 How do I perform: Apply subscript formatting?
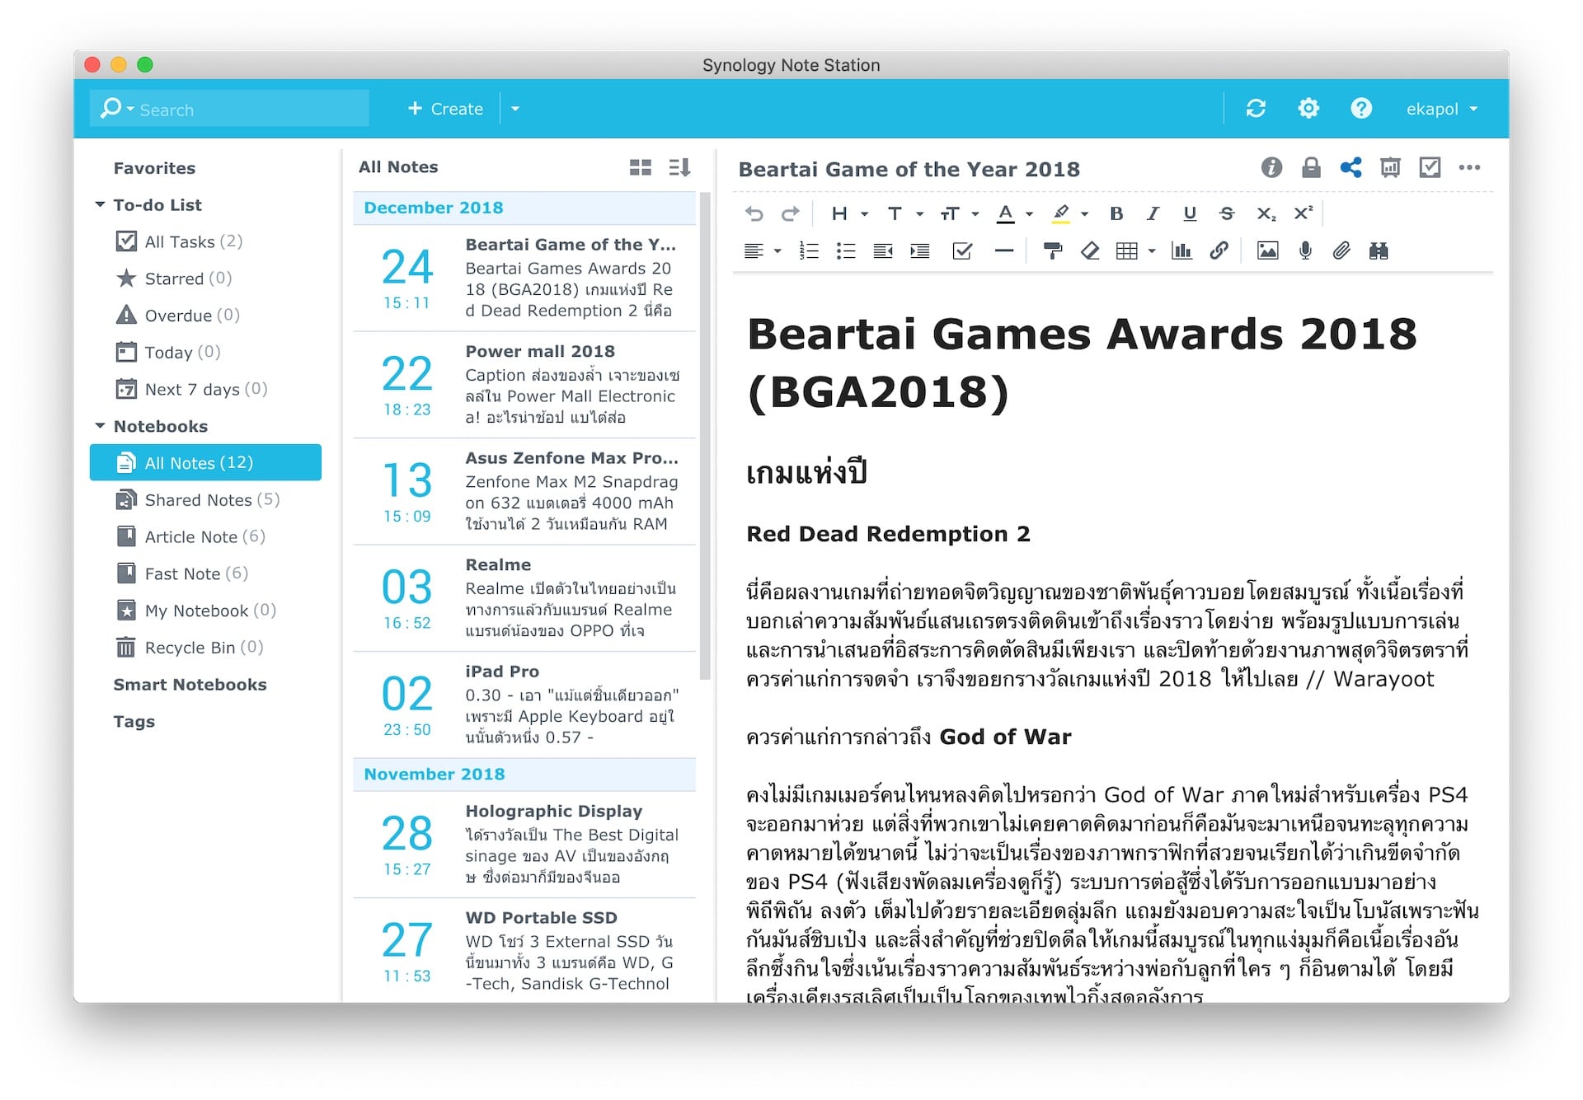(1266, 214)
